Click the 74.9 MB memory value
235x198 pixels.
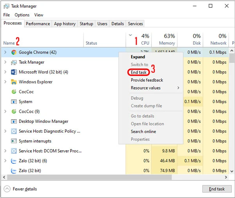point(167,171)
